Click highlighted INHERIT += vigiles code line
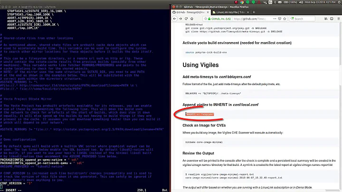 pyautogui.click(x=199, y=115)
